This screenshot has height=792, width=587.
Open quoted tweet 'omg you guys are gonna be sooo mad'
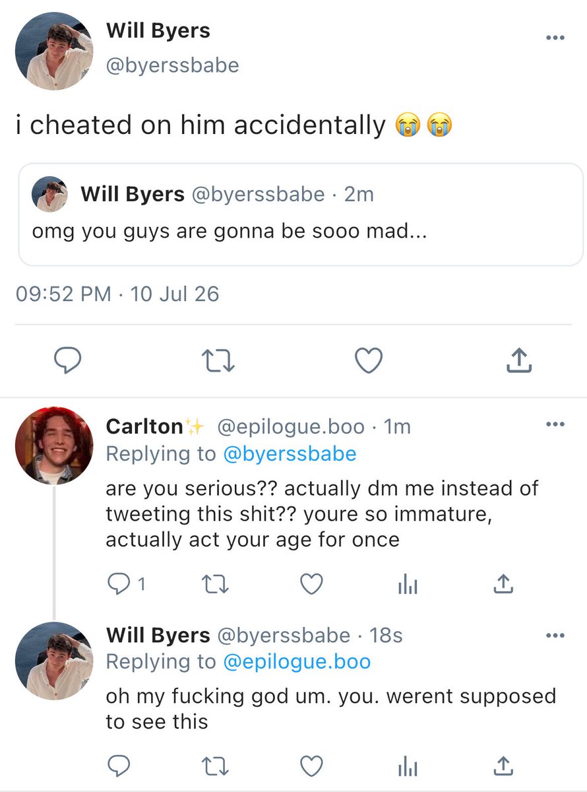pos(301,214)
